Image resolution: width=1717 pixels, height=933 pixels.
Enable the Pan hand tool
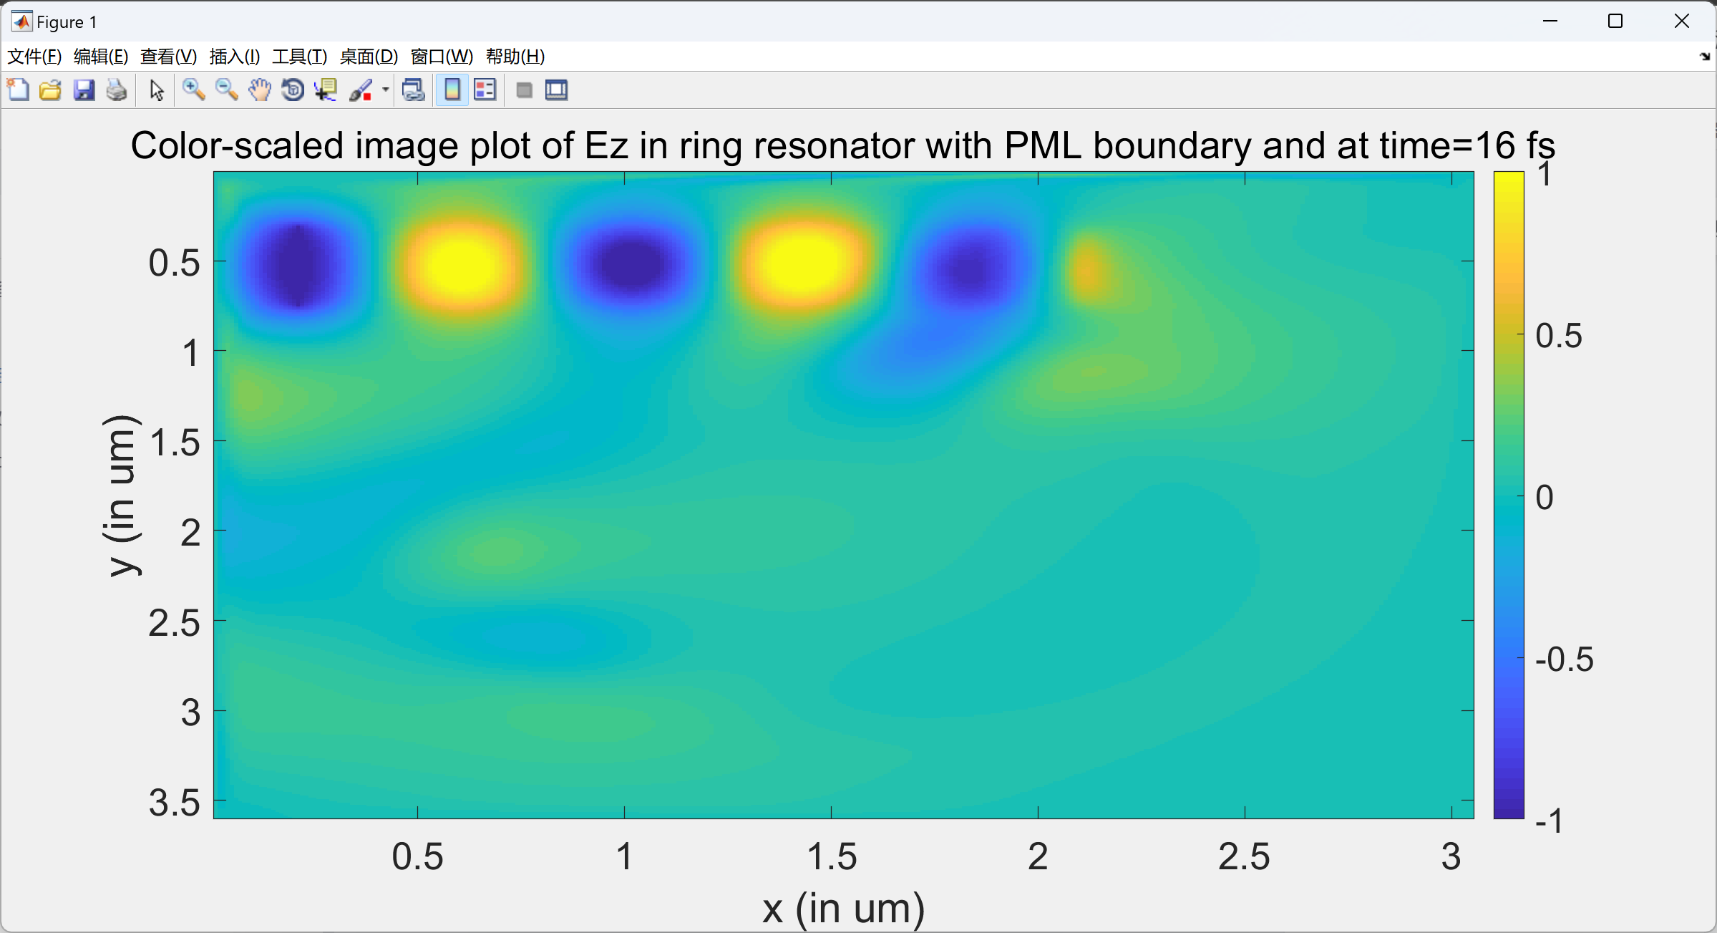click(x=260, y=90)
